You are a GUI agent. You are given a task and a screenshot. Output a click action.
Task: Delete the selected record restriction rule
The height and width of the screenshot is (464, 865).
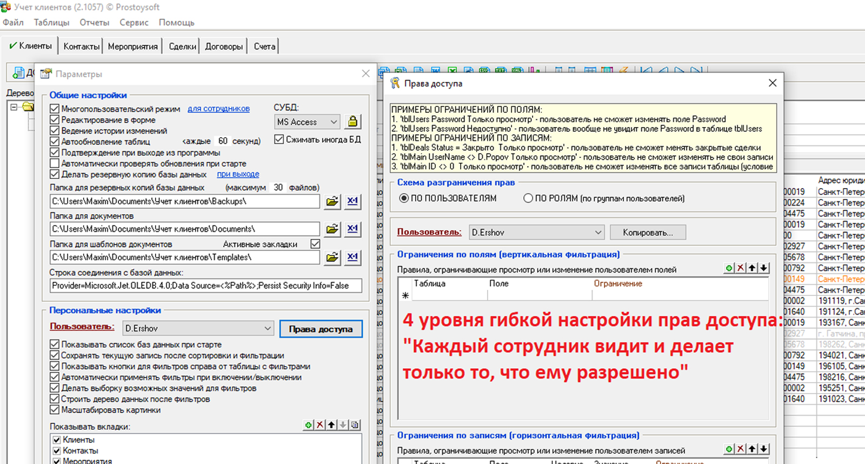[x=741, y=449]
